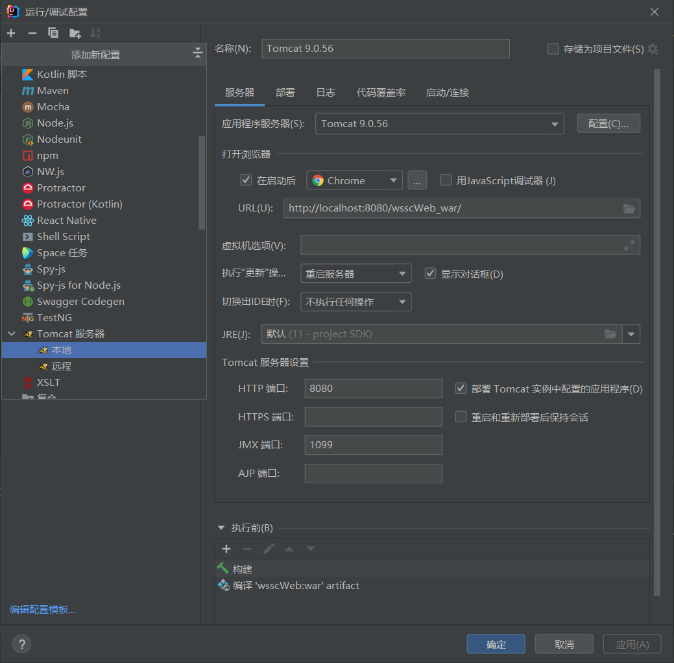Open store-as-project-file gear settings

[653, 49]
